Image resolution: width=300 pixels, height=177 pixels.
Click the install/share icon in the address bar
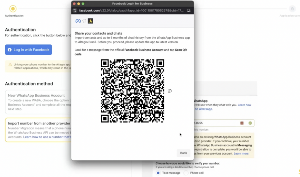pyautogui.click(x=189, y=11)
